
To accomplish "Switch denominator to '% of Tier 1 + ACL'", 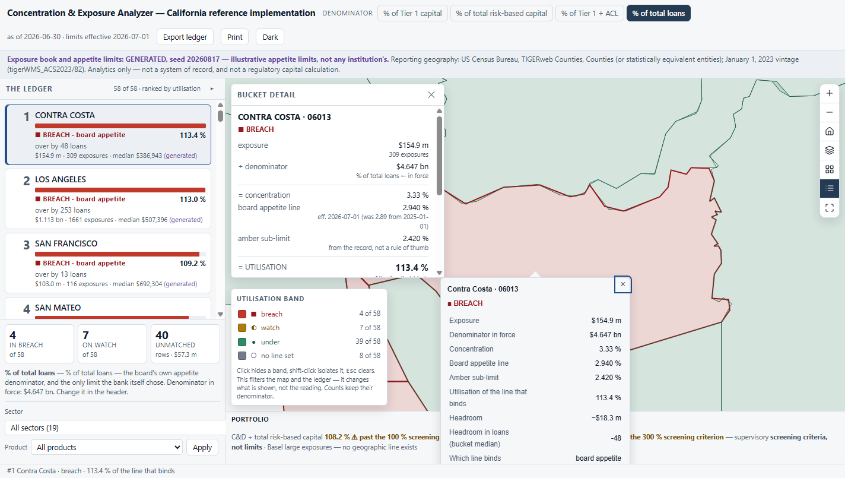I will click(589, 13).
